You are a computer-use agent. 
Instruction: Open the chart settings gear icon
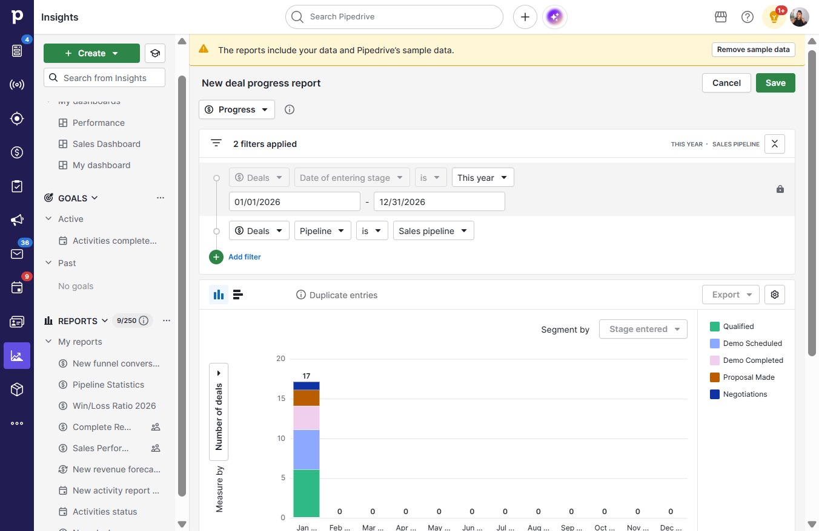tap(775, 295)
